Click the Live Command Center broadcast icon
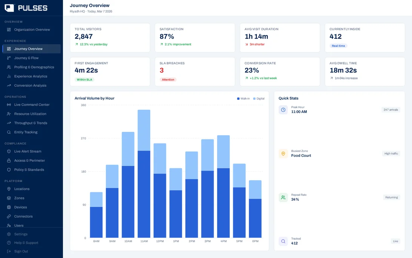 (x=9, y=105)
